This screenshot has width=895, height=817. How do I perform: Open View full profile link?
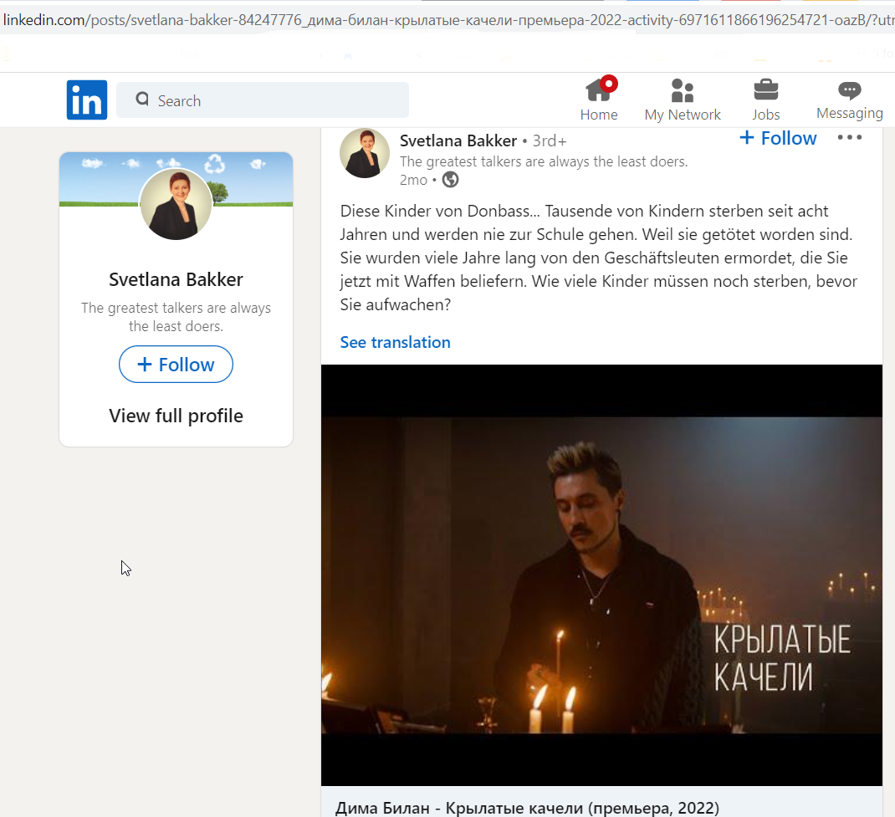tap(176, 416)
